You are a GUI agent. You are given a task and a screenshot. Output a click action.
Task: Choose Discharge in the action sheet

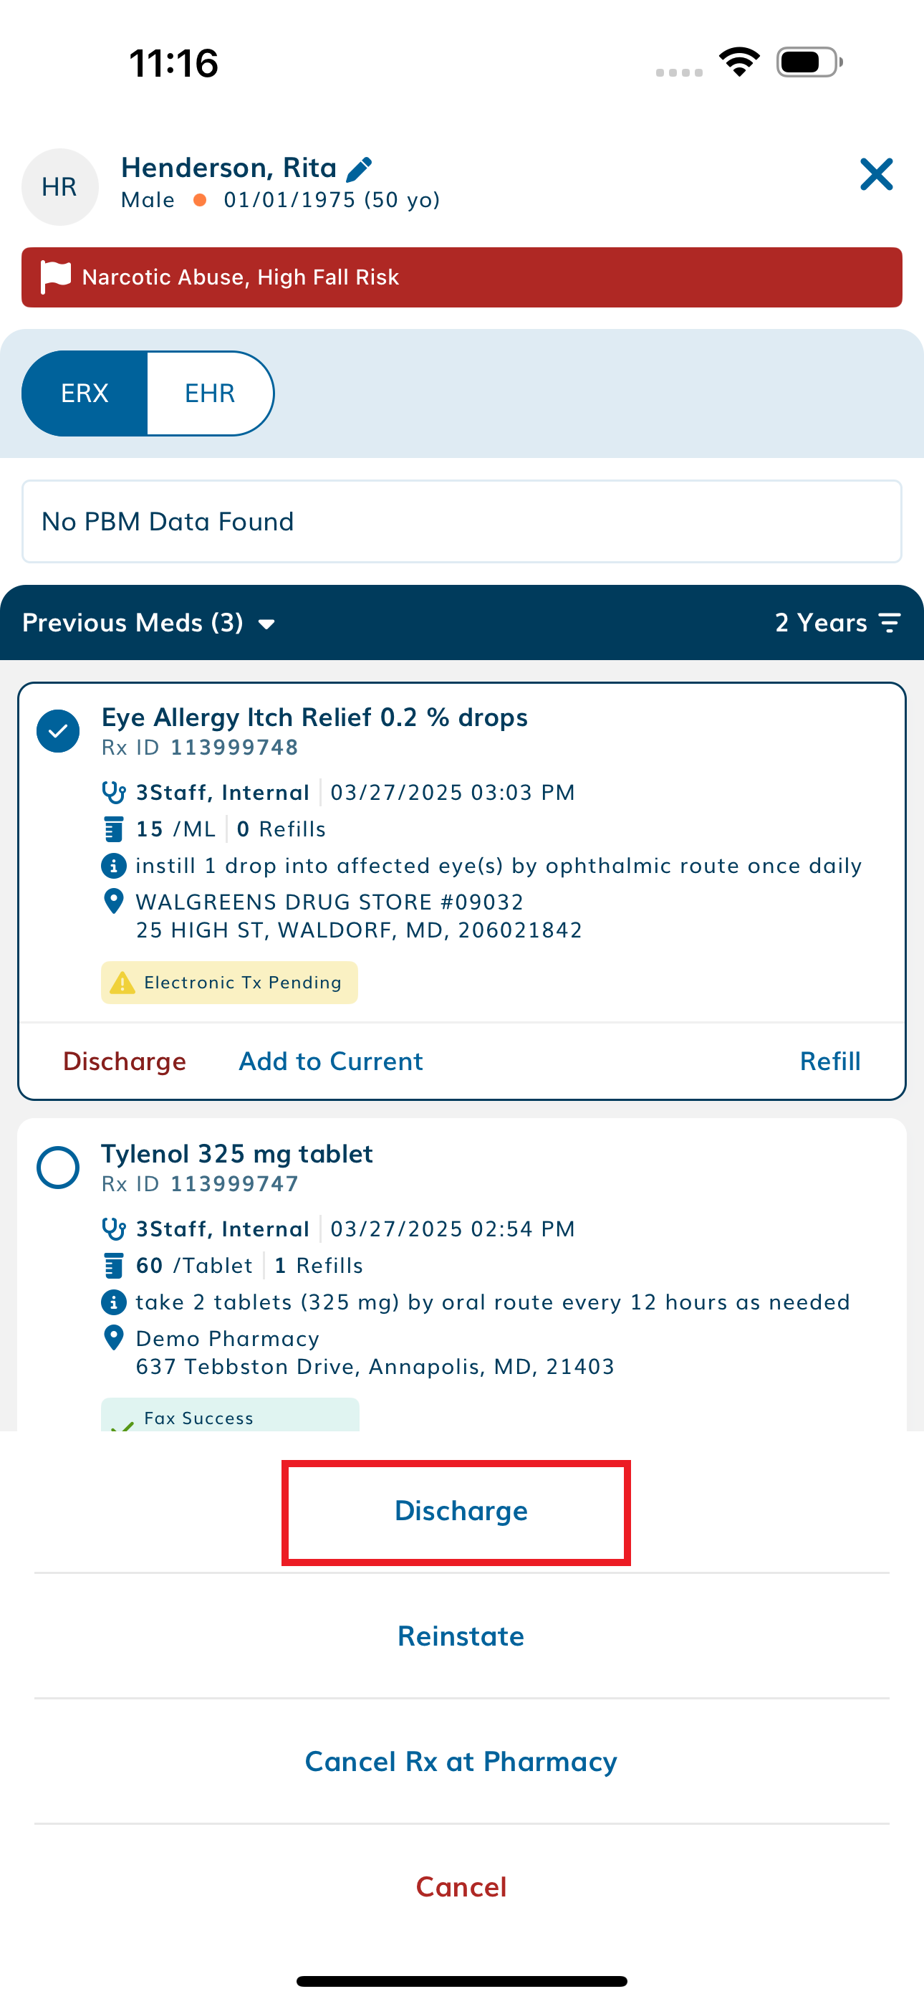point(461,1511)
